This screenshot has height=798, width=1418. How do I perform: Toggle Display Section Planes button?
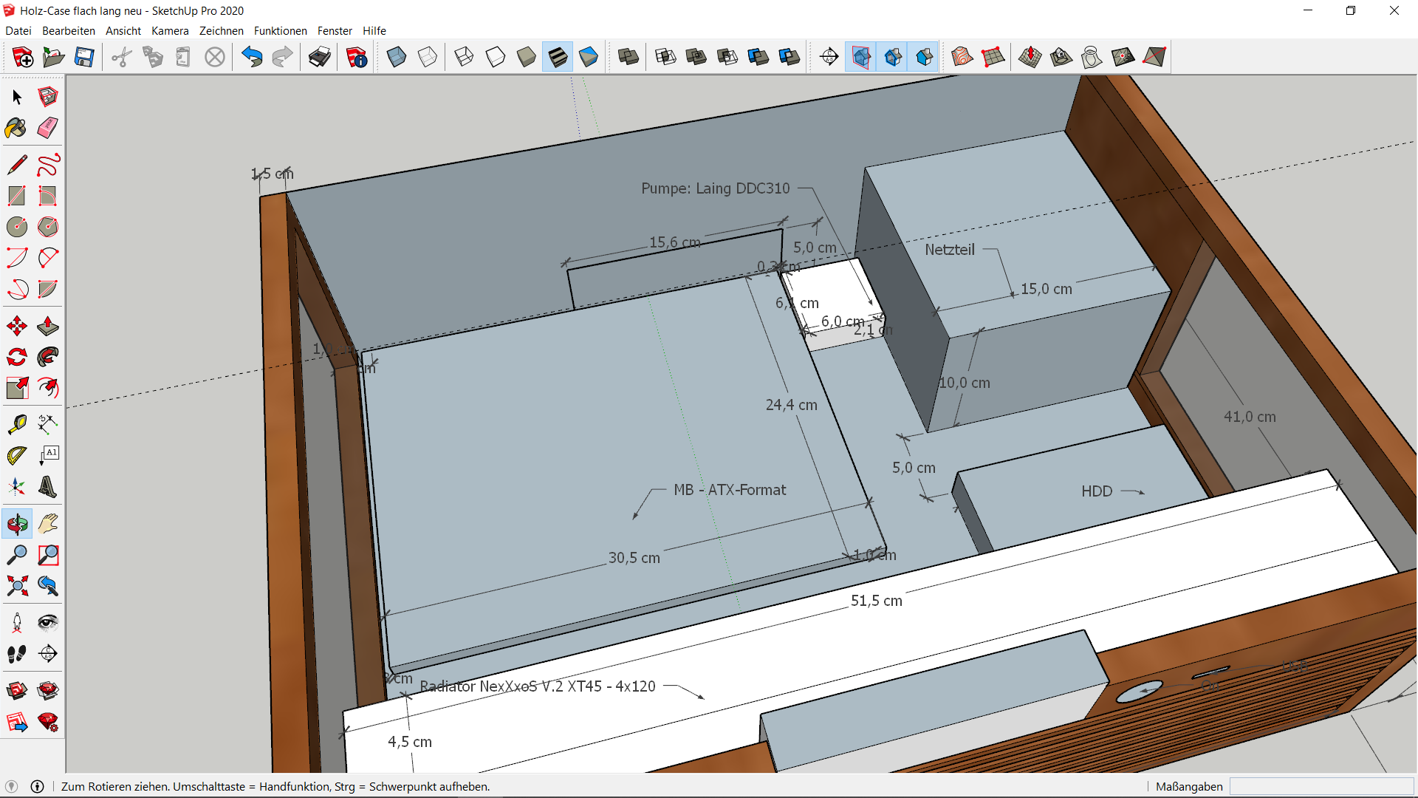pyautogui.click(x=861, y=57)
